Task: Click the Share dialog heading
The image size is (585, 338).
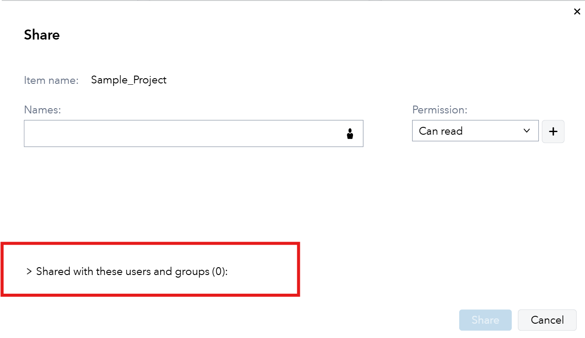Action: pyautogui.click(x=42, y=35)
